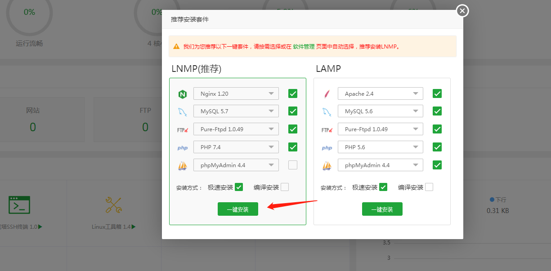Enable 编译安装 checkbox in LAMP
This screenshot has height=271, width=551.
coord(429,187)
